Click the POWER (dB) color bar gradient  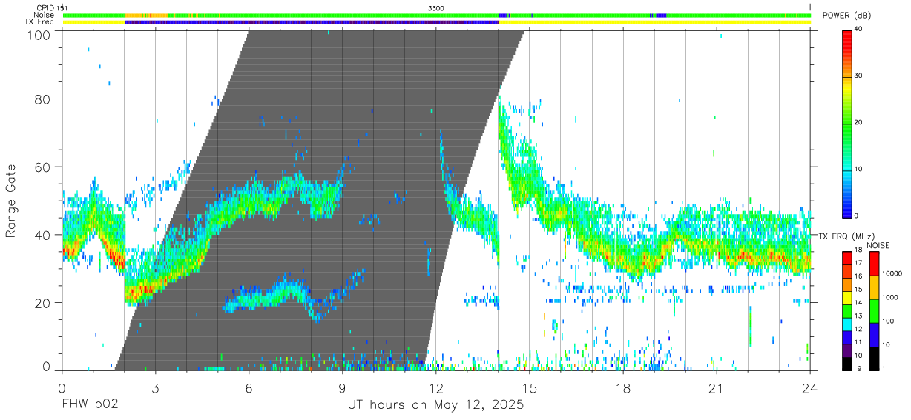[x=848, y=123]
